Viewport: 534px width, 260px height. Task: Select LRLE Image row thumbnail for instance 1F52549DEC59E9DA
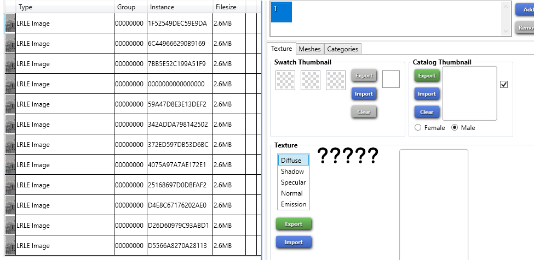(x=10, y=23)
